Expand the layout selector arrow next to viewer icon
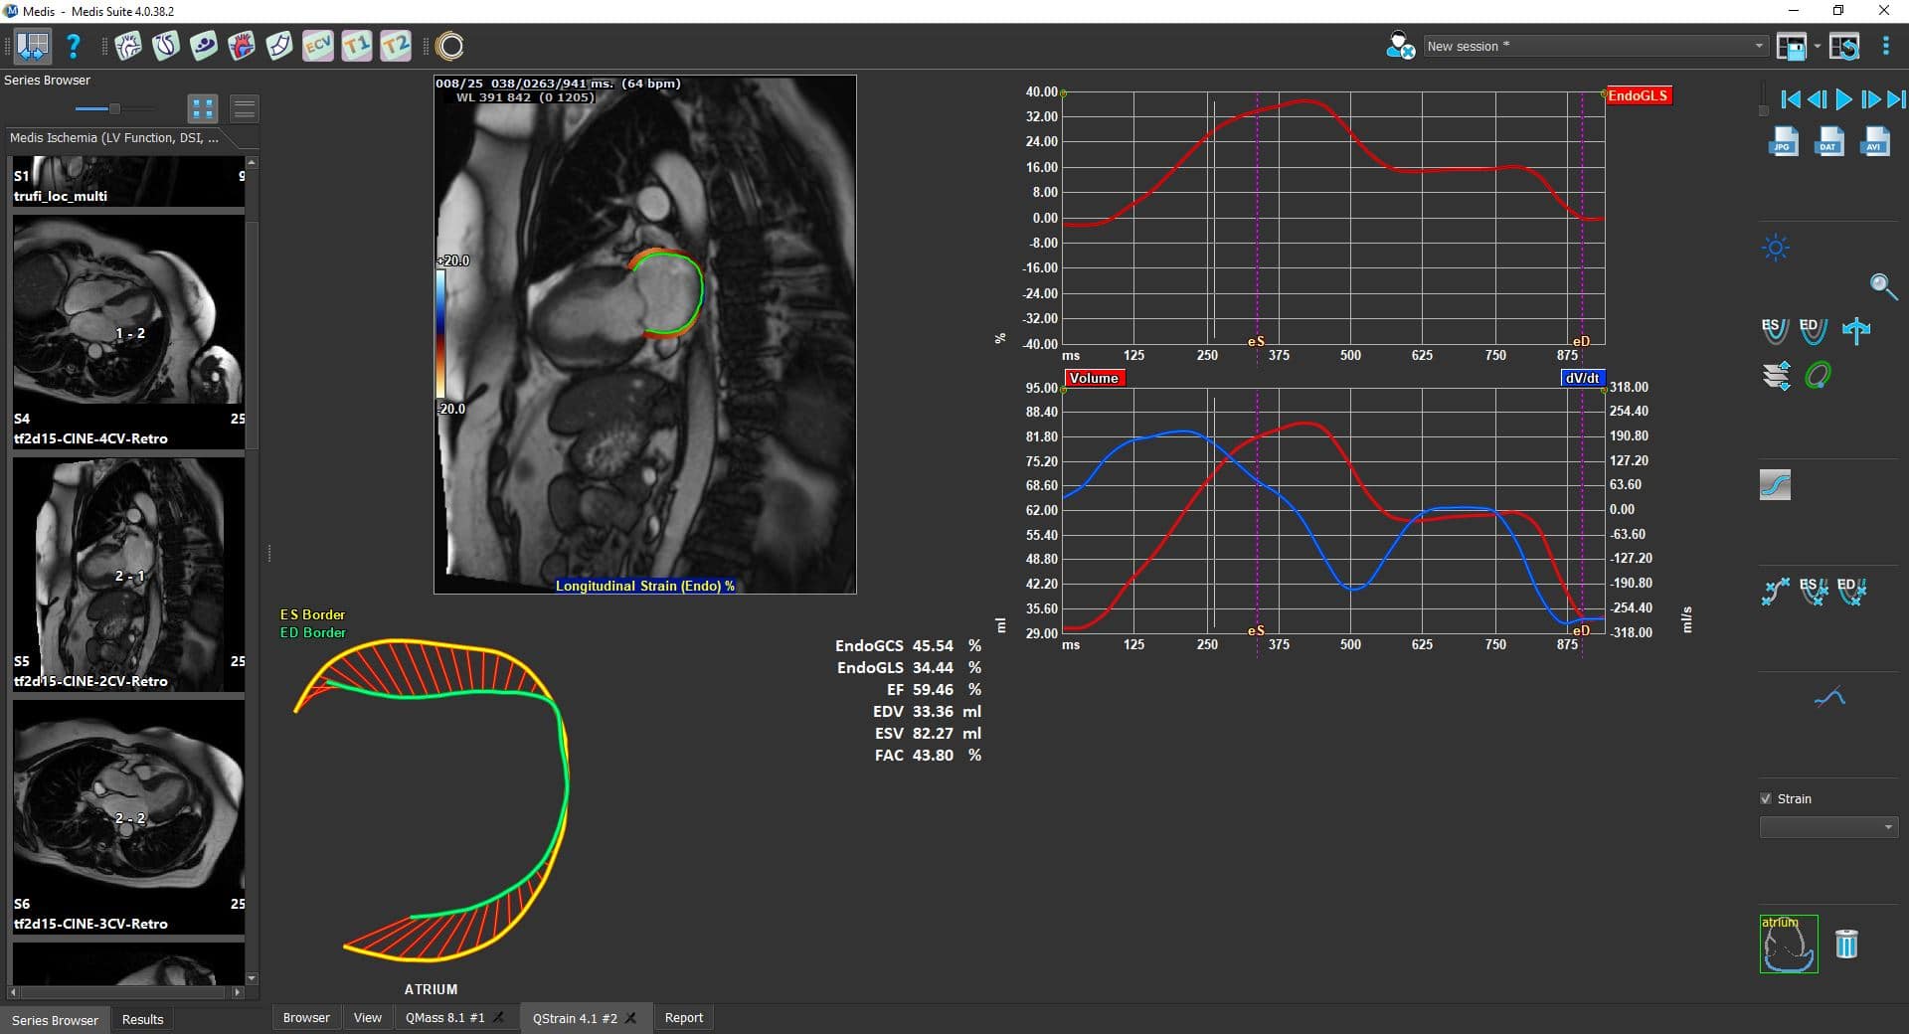The image size is (1909, 1034). [1817, 46]
